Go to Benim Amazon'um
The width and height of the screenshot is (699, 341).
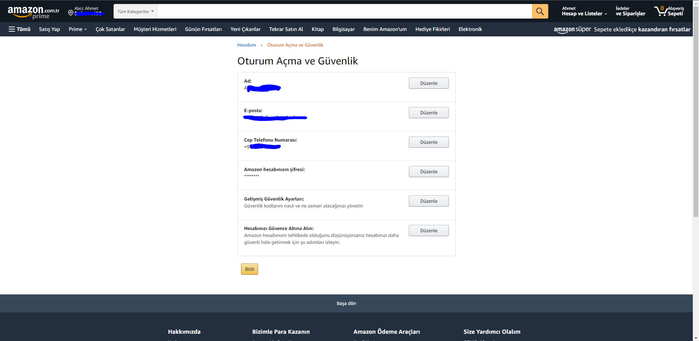click(385, 29)
